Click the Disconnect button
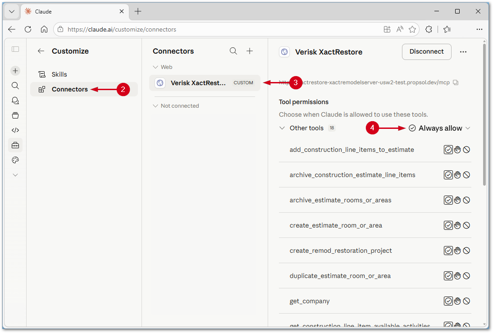493x333 pixels. point(426,51)
